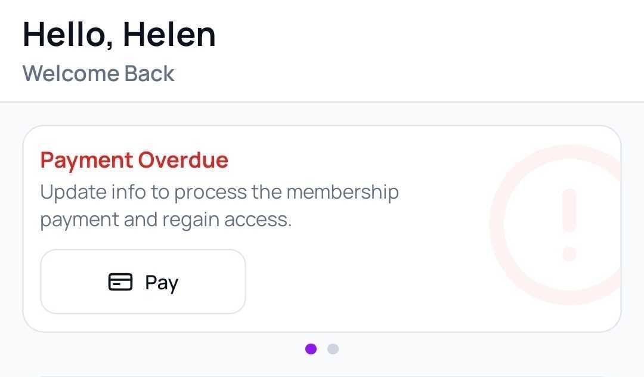This screenshot has width=644, height=377.
Task: Click the word 'Payment' in red title
Action: point(86,160)
